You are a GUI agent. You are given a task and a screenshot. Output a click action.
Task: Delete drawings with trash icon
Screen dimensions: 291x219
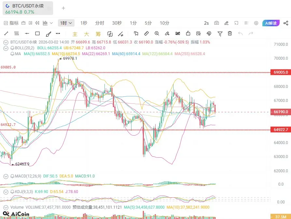click(x=230, y=33)
